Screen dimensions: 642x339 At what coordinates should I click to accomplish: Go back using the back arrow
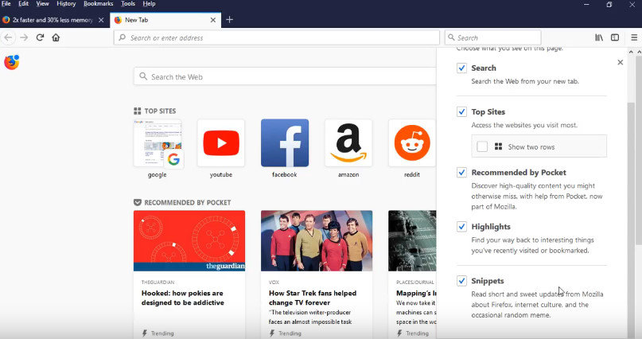(x=8, y=37)
